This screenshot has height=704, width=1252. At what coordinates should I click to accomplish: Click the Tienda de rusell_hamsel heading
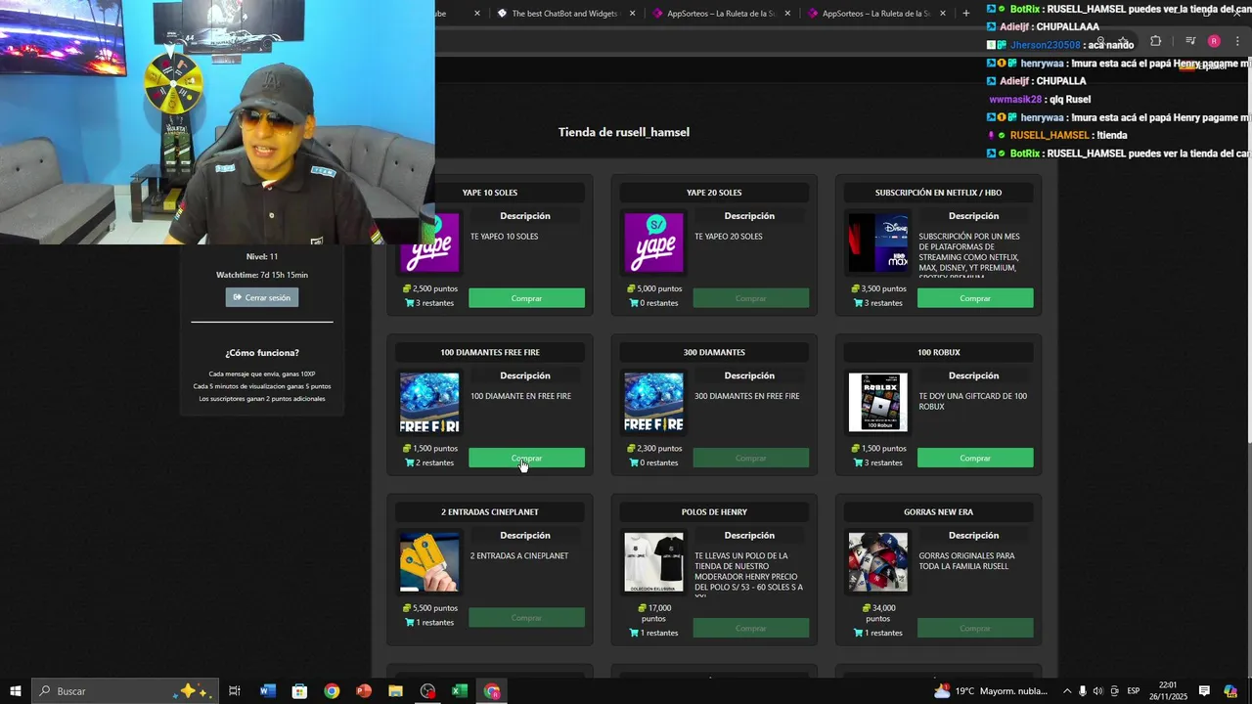[624, 132]
